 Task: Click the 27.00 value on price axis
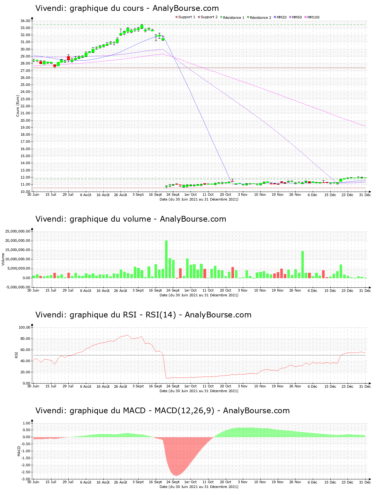point(25,71)
